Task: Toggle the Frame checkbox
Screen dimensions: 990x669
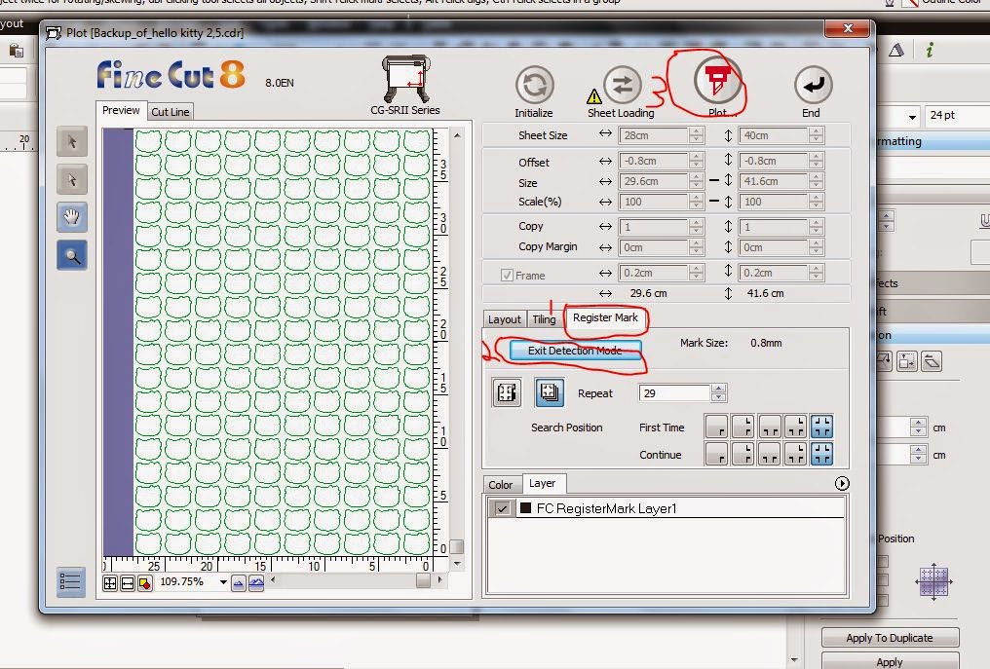Action: click(x=507, y=276)
